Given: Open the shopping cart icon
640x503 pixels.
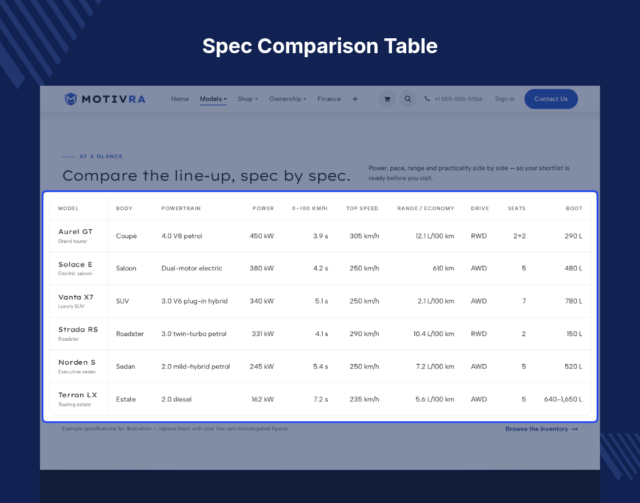Looking at the screenshot, I should (x=387, y=99).
